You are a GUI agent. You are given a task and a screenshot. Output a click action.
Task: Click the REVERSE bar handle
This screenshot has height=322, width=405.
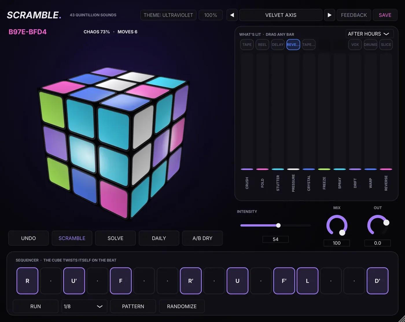(386, 169)
